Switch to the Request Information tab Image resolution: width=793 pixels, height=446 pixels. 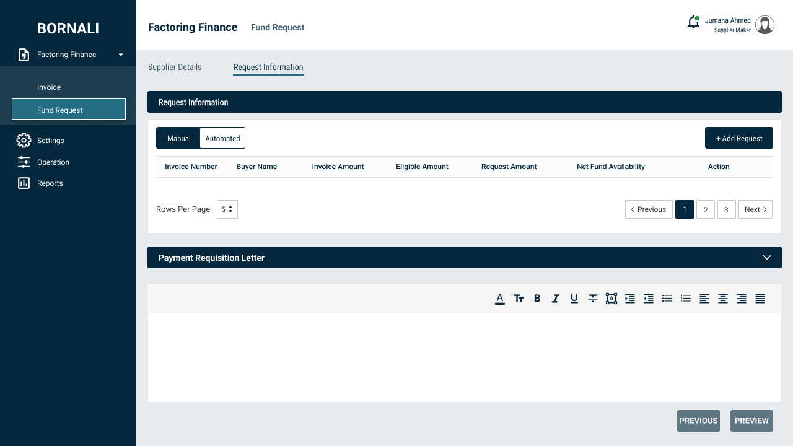tap(268, 67)
